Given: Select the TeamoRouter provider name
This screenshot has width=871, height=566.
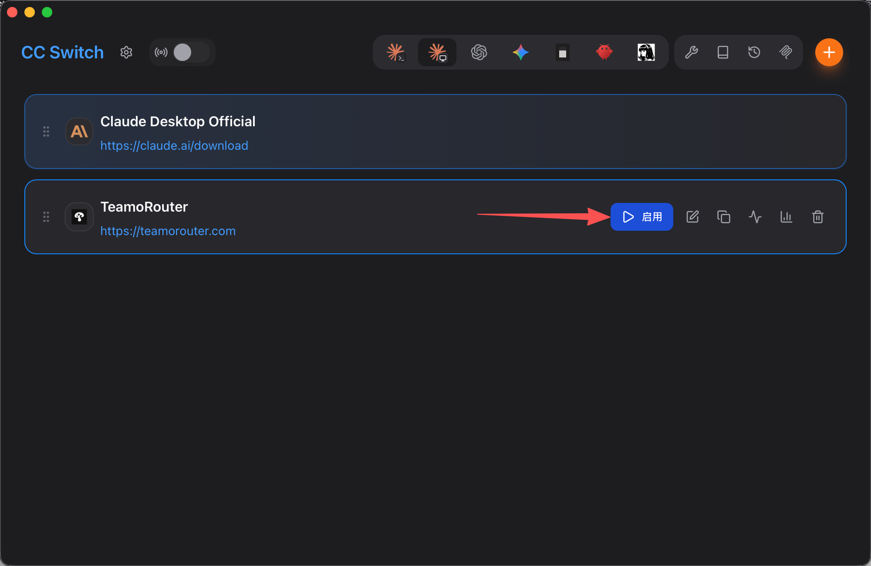Looking at the screenshot, I should click(144, 207).
